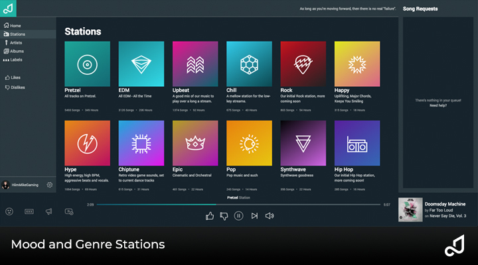Like the current song with thumbs up
Viewport: 478px width, 265px height.
[x=210, y=215]
